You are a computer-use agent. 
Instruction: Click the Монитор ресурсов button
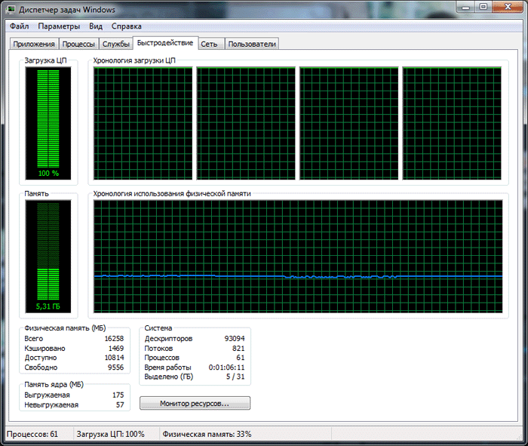pos(195,403)
